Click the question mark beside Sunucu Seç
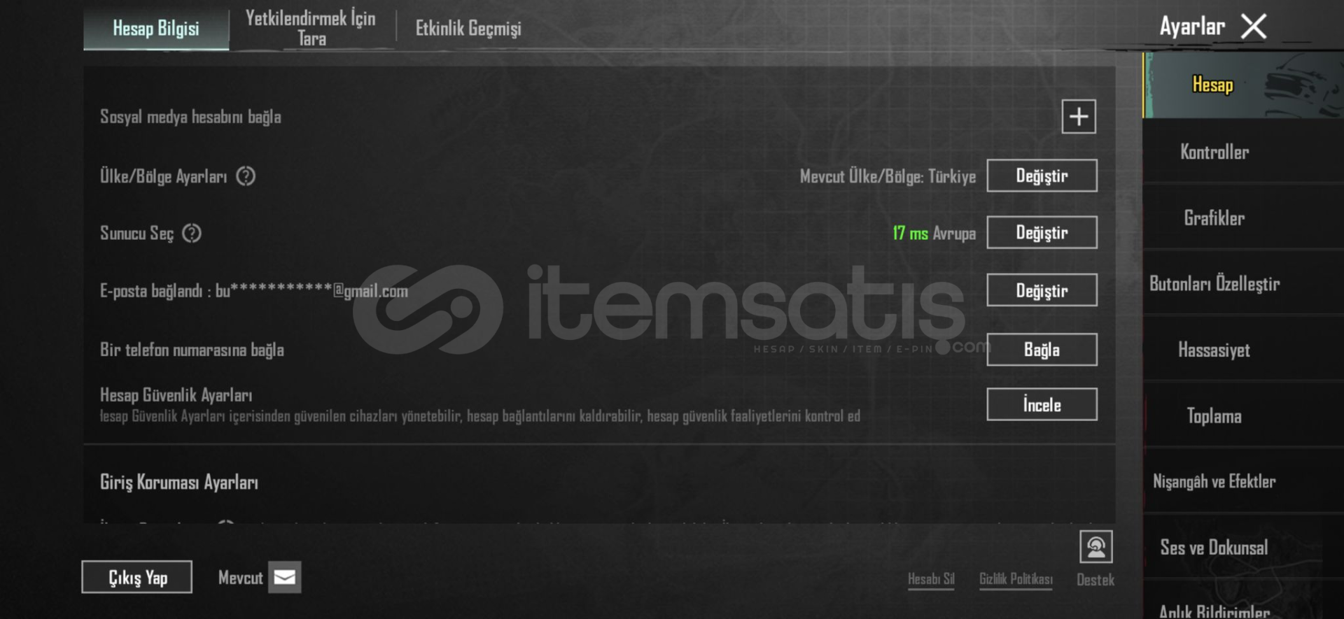Image resolution: width=1344 pixels, height=619 pixels. [192, 233]
